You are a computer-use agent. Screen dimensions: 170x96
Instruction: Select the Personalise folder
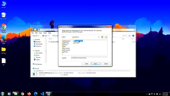click(x=66, y=50)
